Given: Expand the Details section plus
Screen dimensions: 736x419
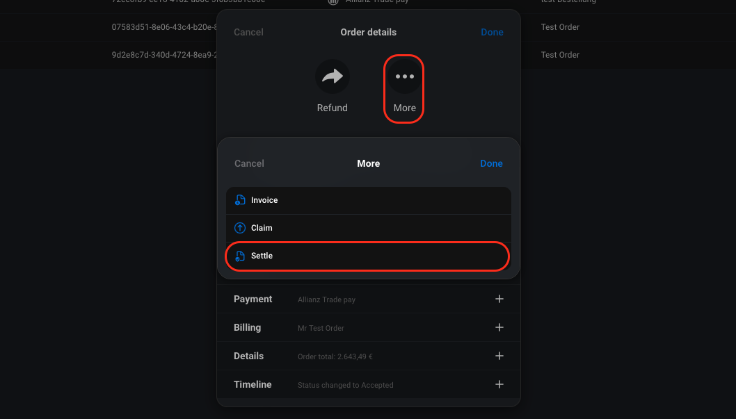Looking at the screenshot, I should click(499, 356).
